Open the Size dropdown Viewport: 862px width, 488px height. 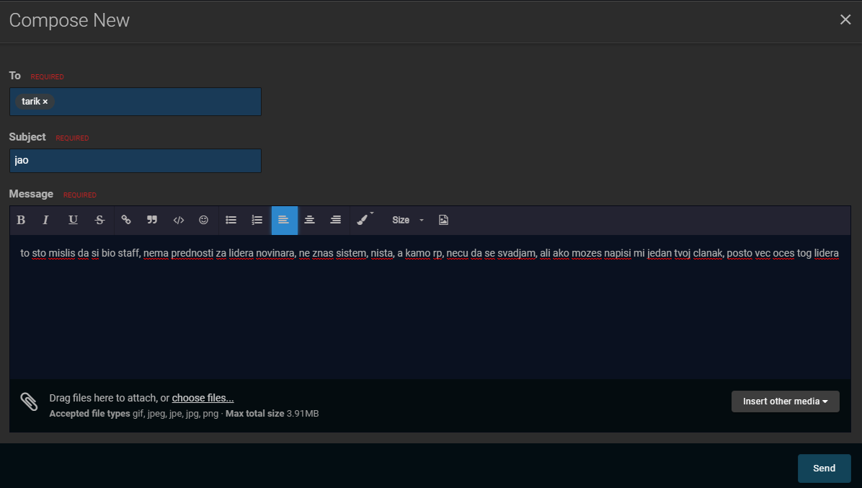tap(408, 221)
